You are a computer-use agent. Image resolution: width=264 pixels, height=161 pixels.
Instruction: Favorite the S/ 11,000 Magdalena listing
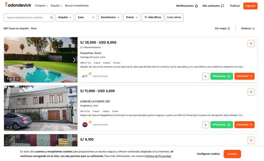click(x=251, y=92)
